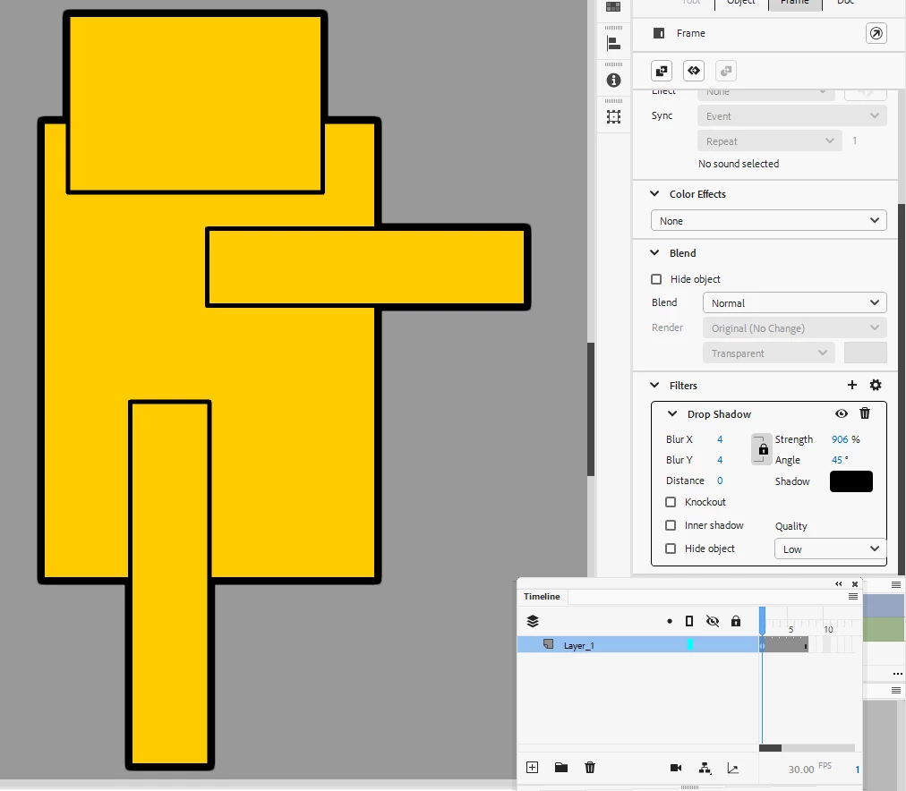Collapse the Filters section
Screen dimensions: 906x791
(654, 385)
